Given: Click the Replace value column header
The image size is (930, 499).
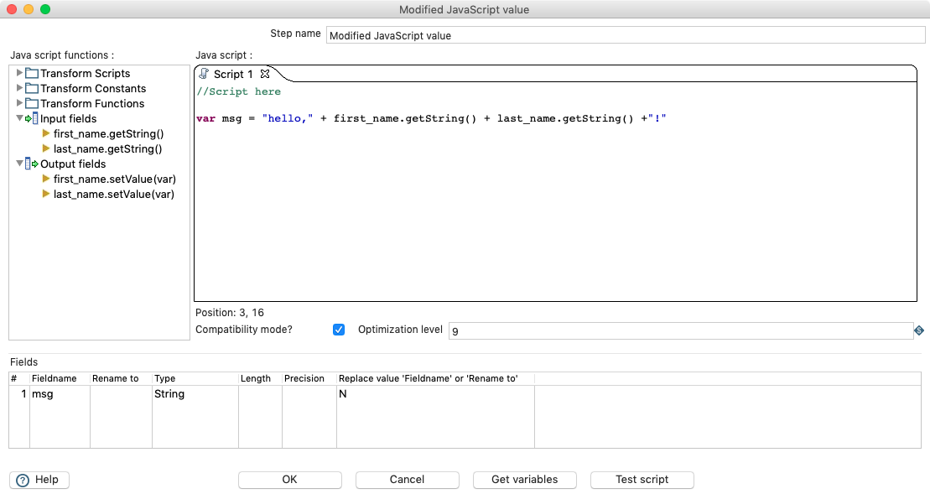Looking at the screenshot, I should tap(435, 378).
